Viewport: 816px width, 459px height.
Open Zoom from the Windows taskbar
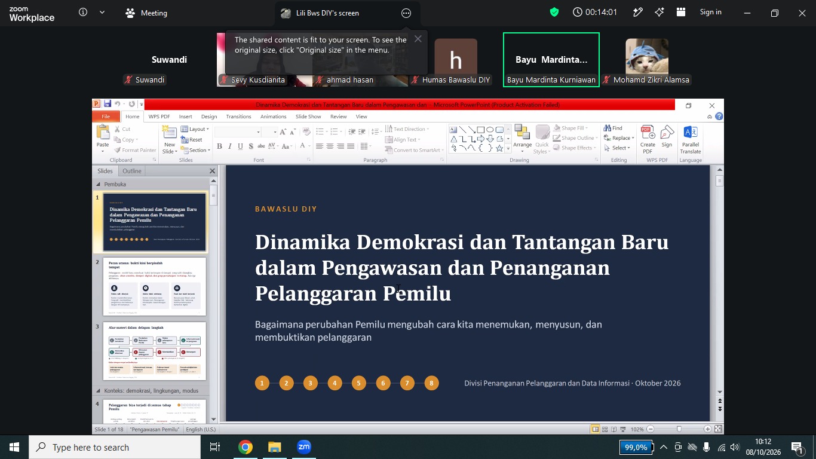304,447
